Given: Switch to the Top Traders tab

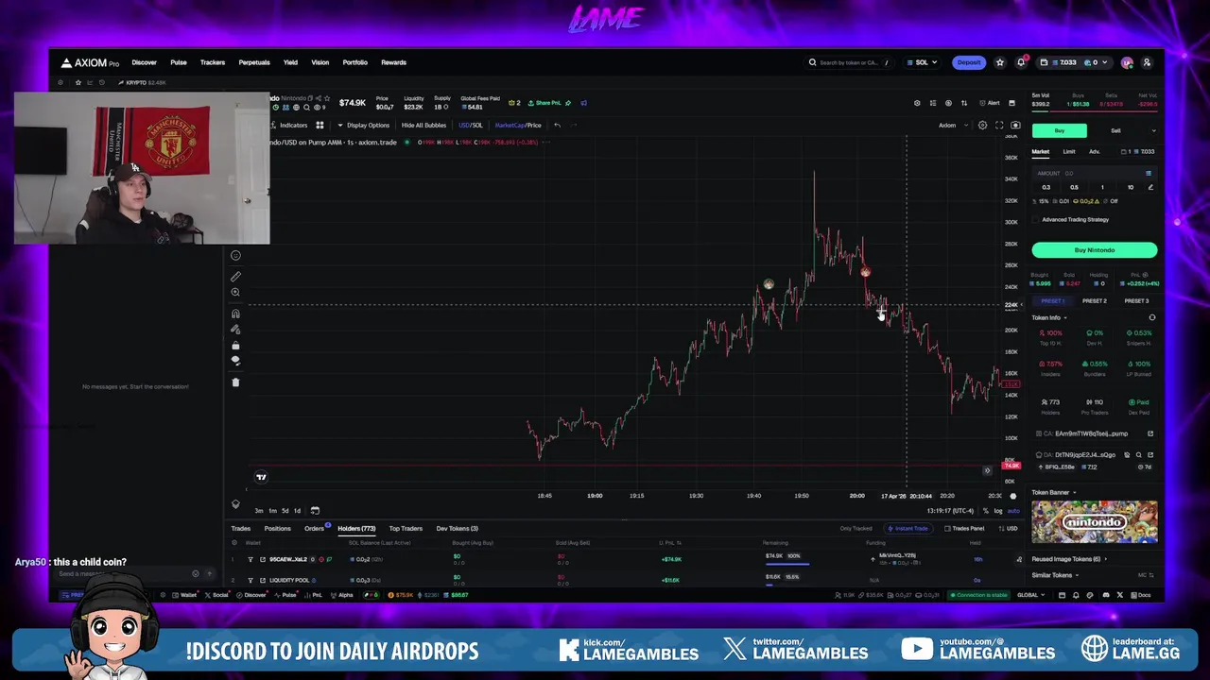Looking at the screenshot, I should (406, 529).
